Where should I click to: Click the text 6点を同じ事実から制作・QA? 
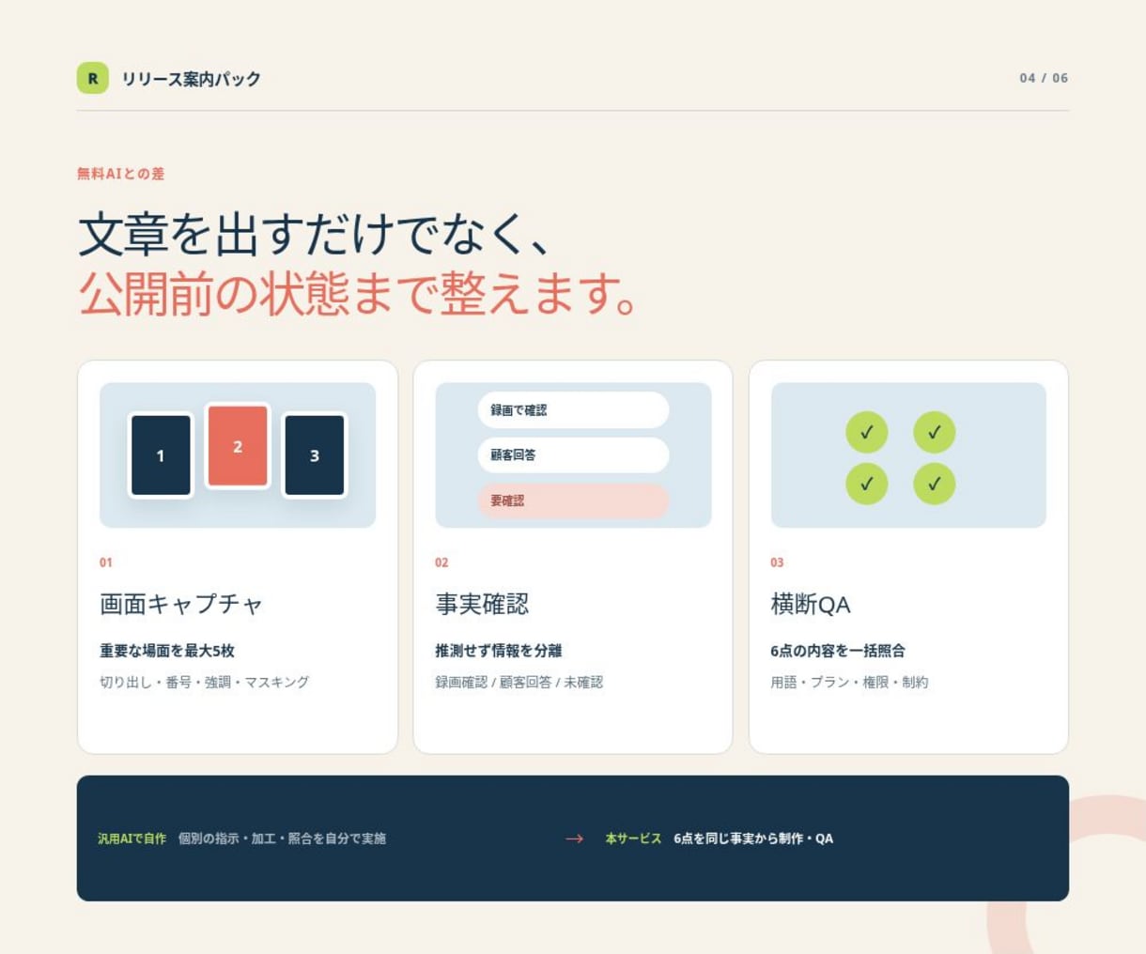point(753,839)
